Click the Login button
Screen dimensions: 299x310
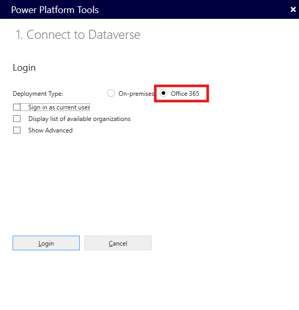(x=46, y=243)
